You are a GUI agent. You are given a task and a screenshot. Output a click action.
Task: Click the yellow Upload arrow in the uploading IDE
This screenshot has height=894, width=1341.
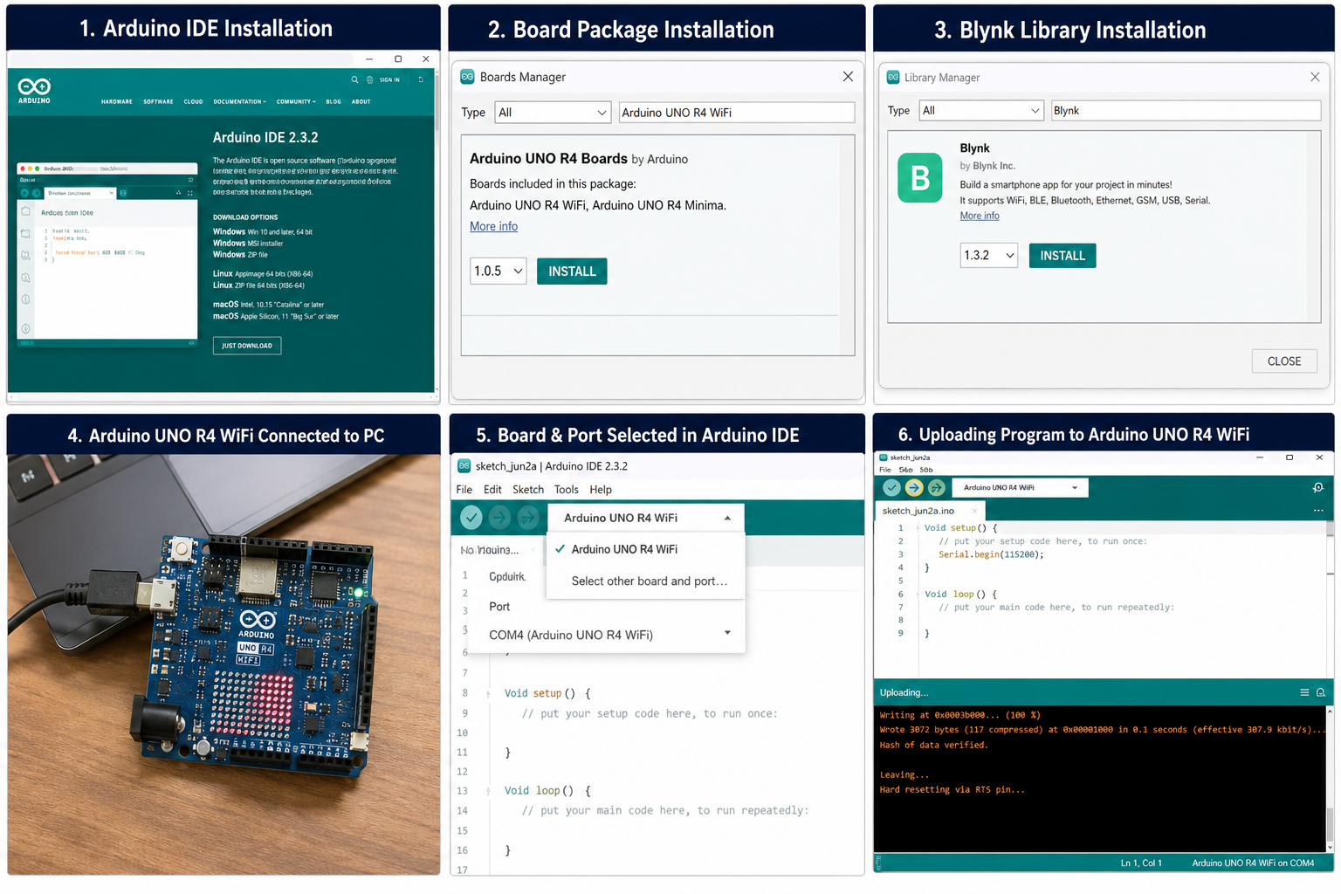[x=914, y=488]
